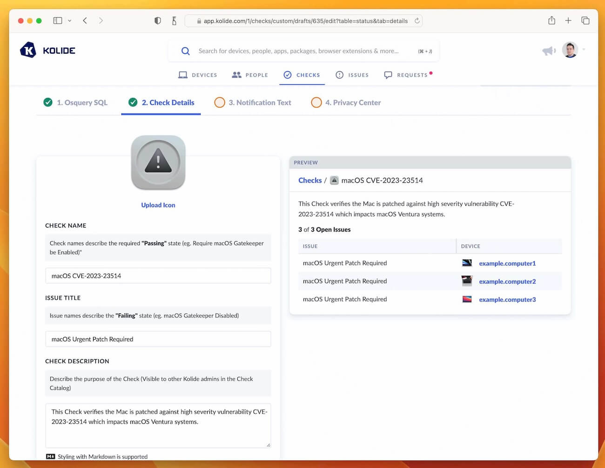Open the Requests speech-bubble icon
Image resolution: width=605 pixels, height=468 pixels.
coord(388,74)
